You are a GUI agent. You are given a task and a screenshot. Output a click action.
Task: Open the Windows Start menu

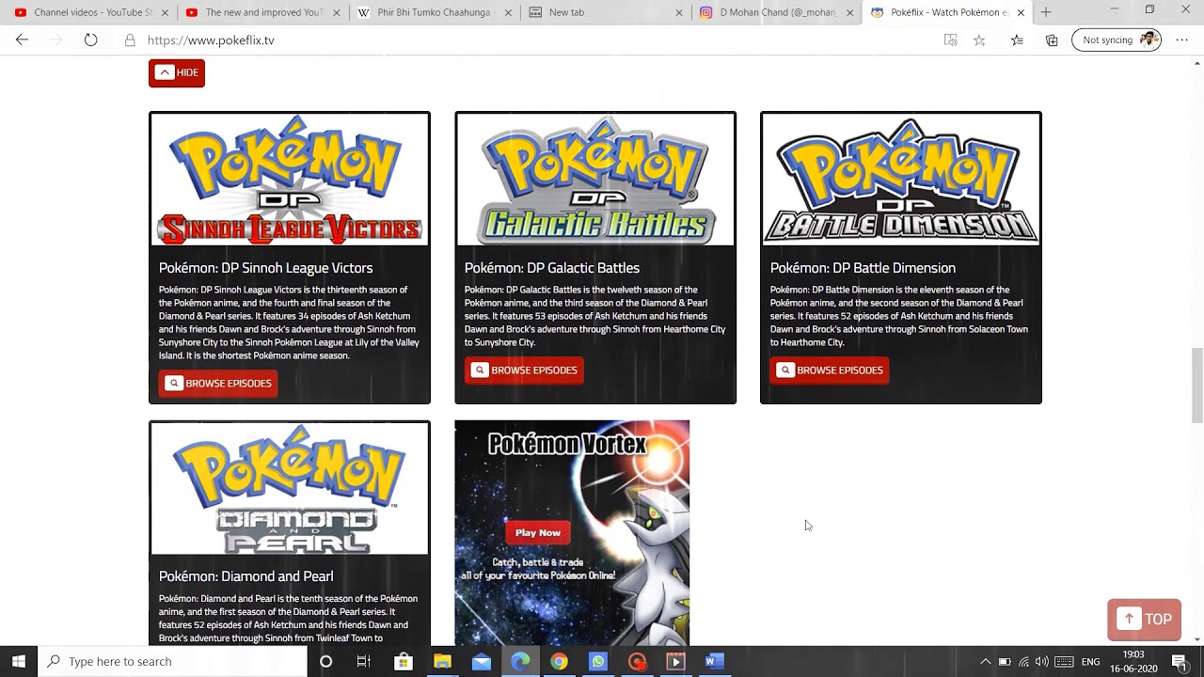19,661
